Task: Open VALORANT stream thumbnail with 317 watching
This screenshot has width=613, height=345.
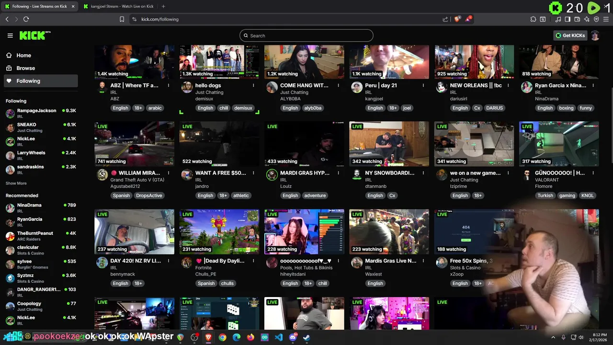Action: tap(559, 144)
